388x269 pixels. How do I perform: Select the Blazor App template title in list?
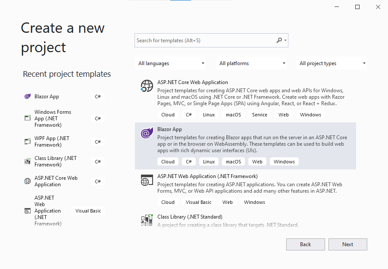169,129
